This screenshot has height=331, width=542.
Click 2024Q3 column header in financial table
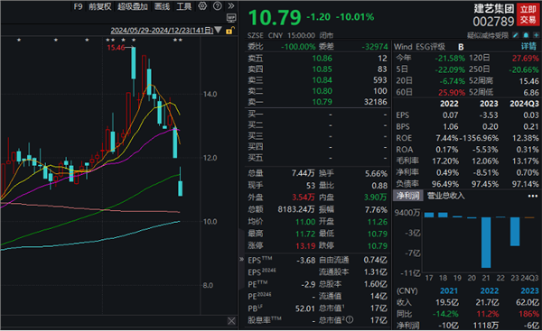pyautogui.click(x=524, y=104)
